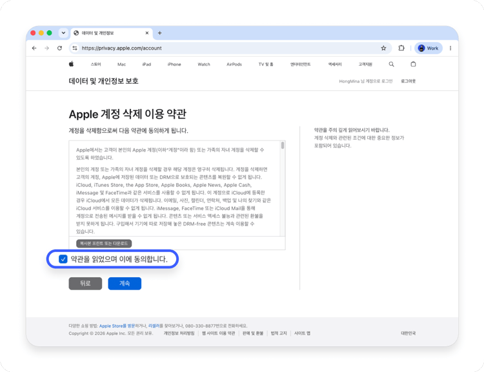
Task: Open 판매 및 환불 footer link
Action: pyautogui.click(x=253, y=333)
